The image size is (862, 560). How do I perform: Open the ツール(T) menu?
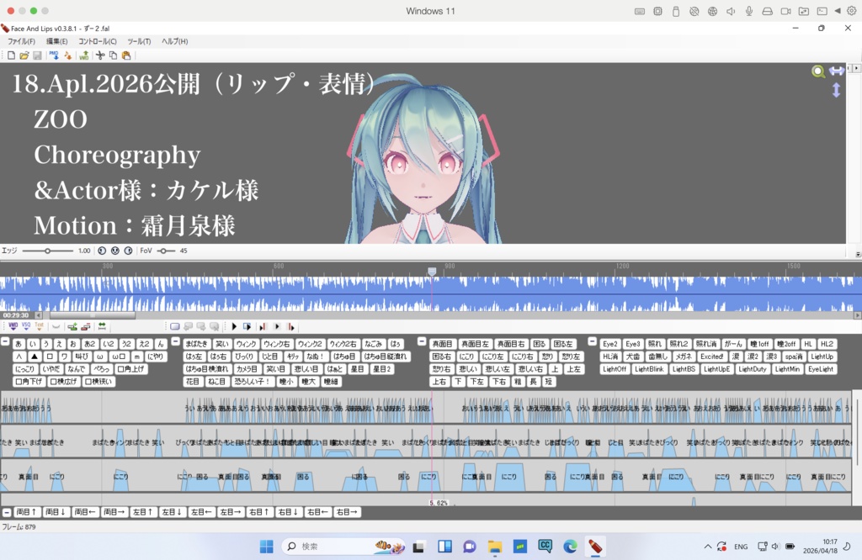[139, 41]
